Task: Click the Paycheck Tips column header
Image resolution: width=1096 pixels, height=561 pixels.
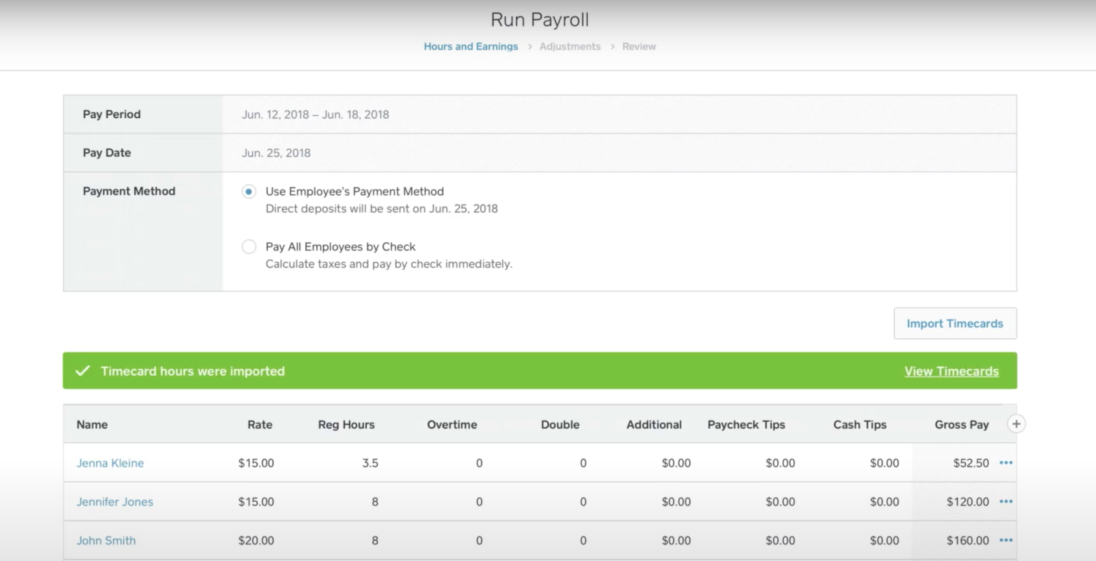Action: point(746,425)
